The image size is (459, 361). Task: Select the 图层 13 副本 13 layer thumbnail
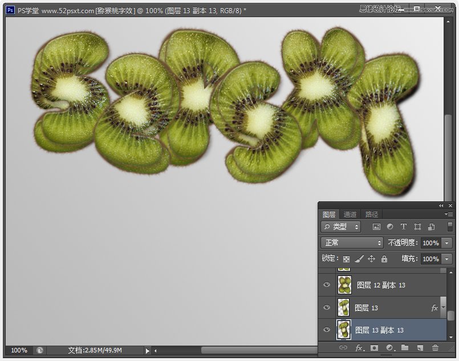343,330
